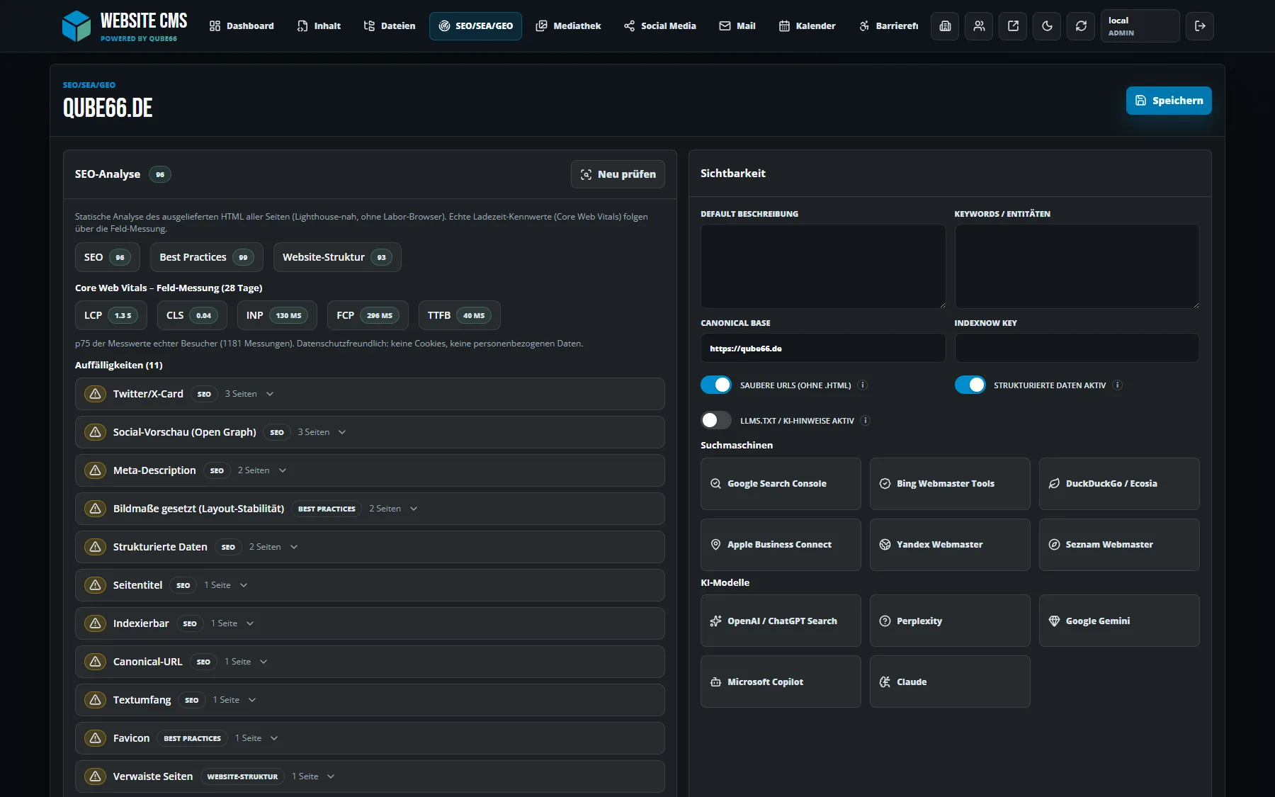
Task: Open the Mail navigation item
Action: tap(737, 26)
